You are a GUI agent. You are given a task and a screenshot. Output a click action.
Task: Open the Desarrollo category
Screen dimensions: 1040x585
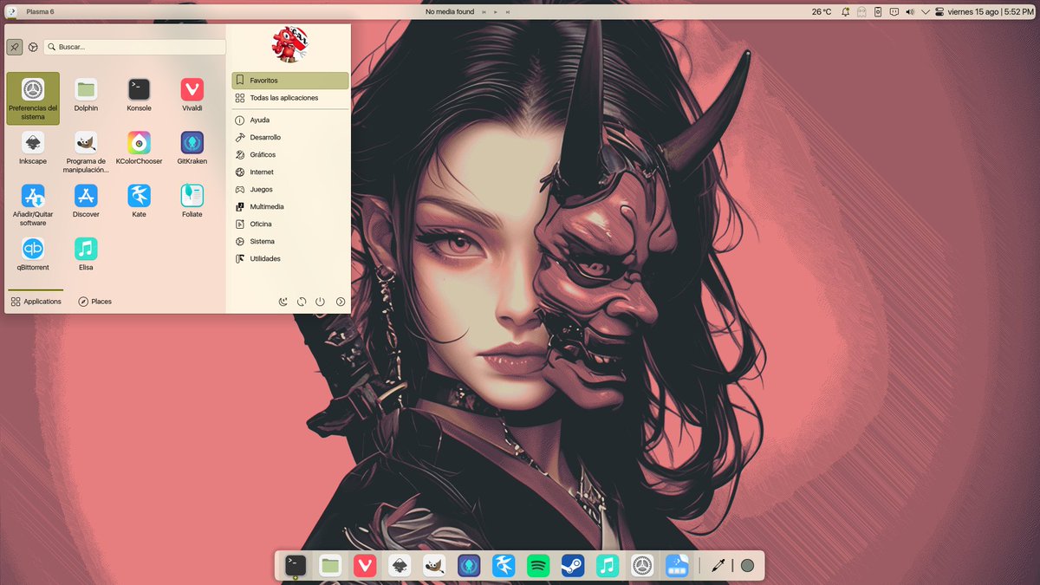point(290,138)
